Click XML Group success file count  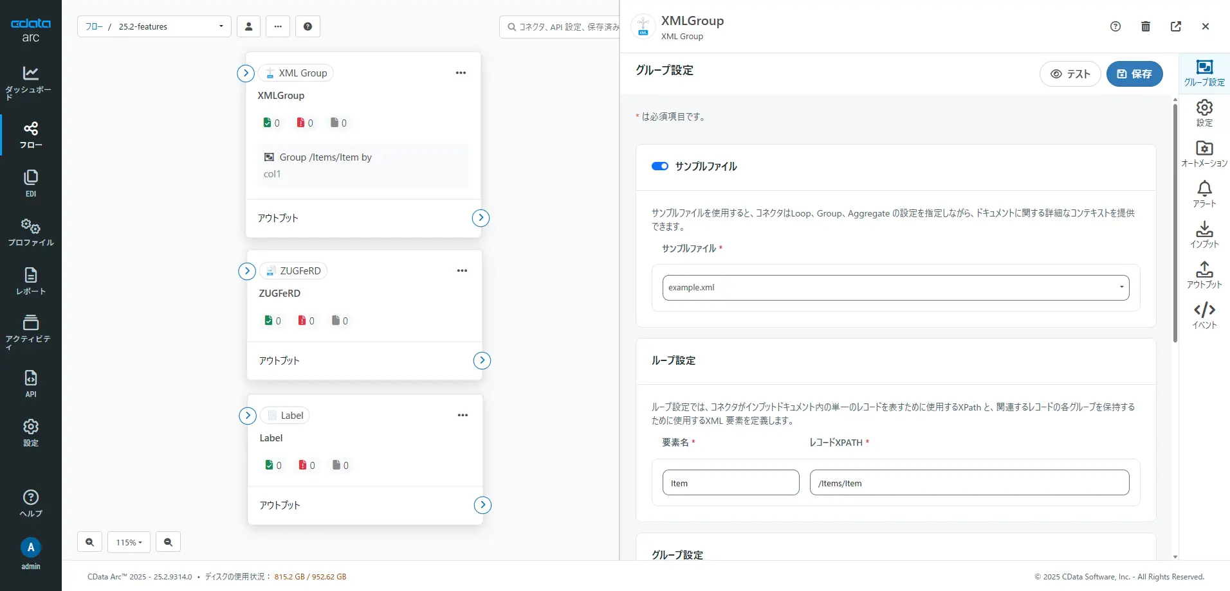coord(271,123)
